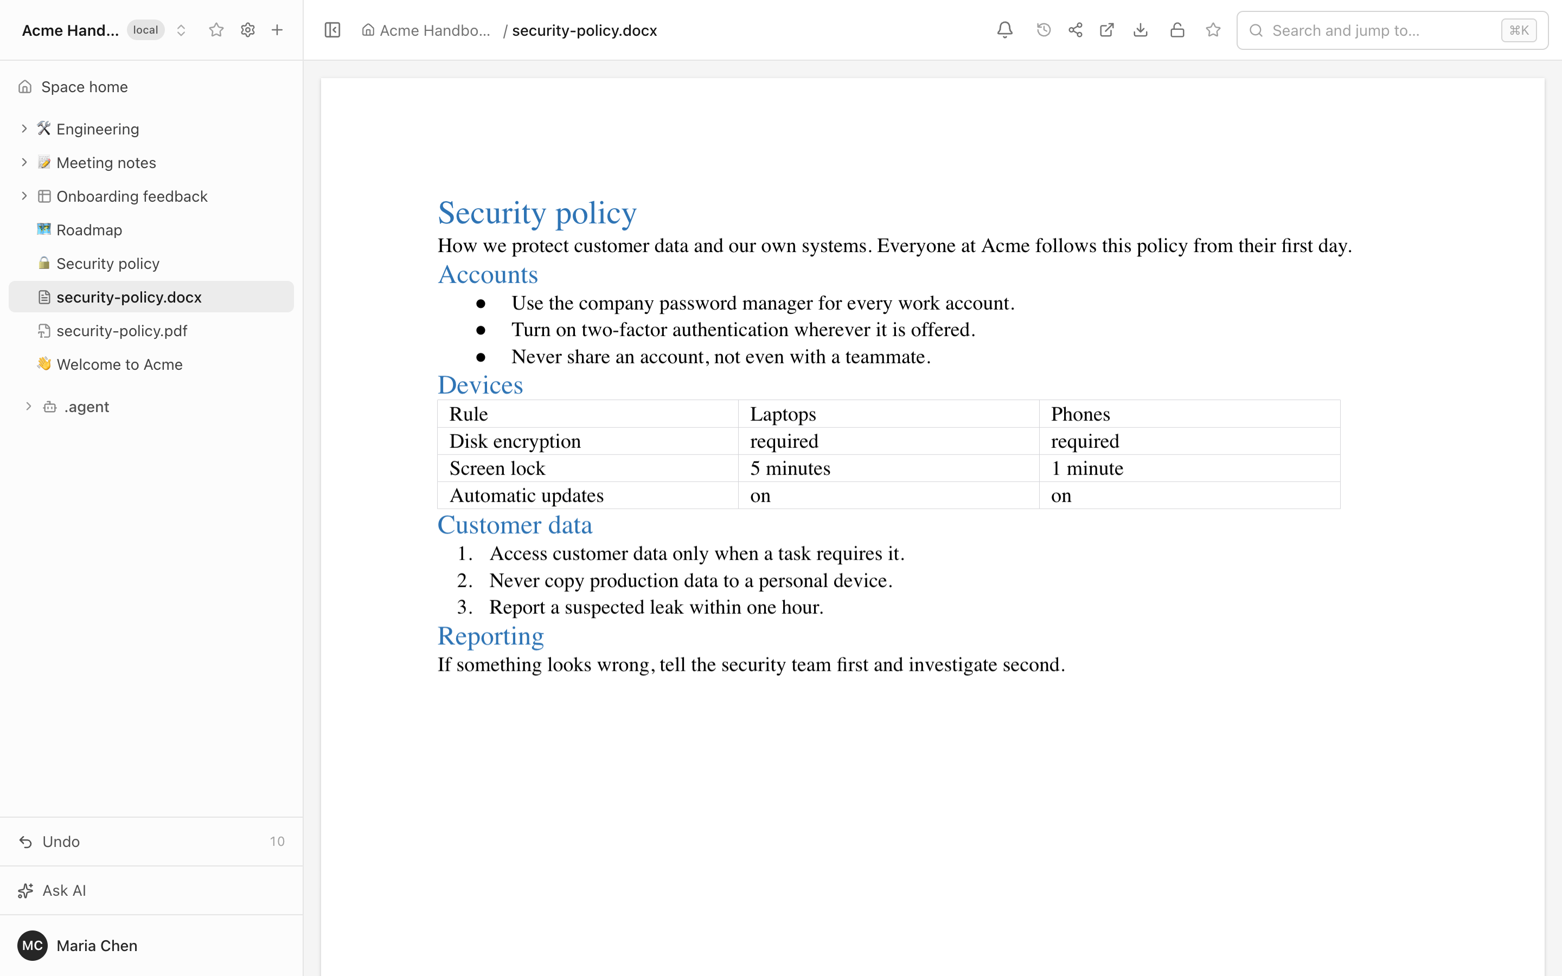
Task: Click the Meeting notes memo icon
Action: 44,162
